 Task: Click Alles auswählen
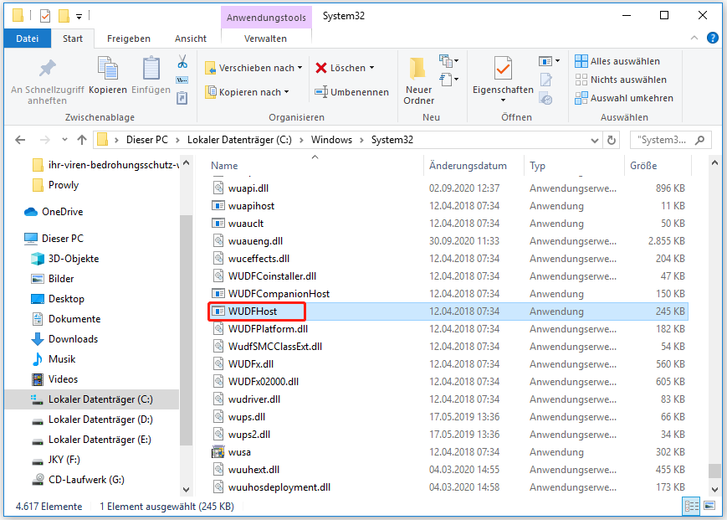point(617,61)
